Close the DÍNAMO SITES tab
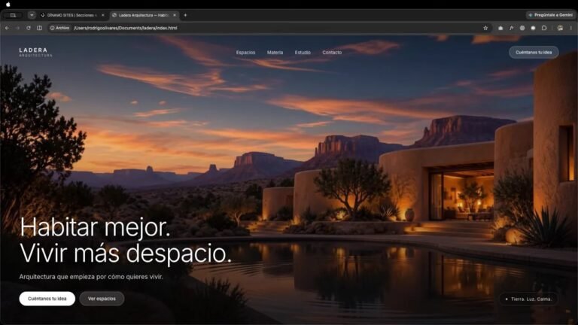 (103, 15)
